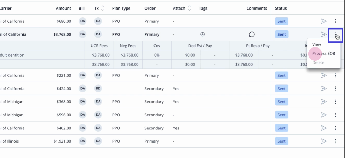
Task: Click the send arrow in $3,768.00 row
Action: (324, 34)
